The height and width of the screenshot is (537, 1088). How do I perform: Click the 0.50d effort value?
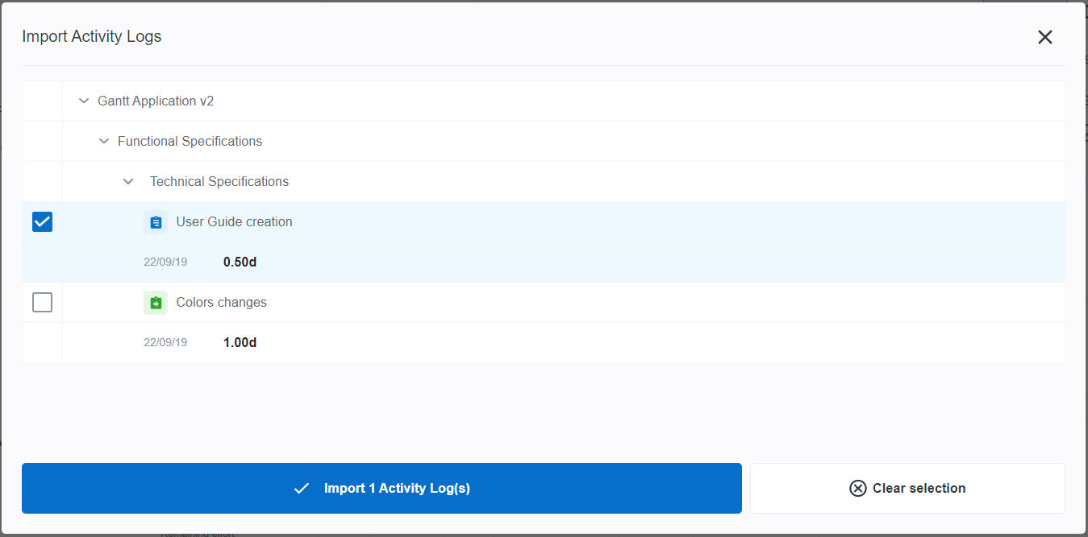[240, 262]
